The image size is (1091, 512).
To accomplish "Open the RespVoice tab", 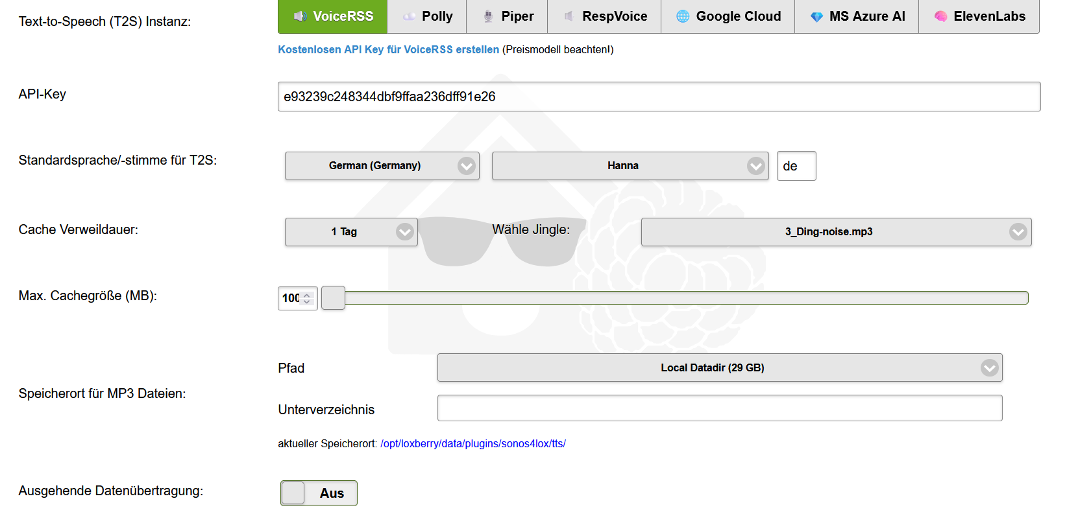I will coord(604,16).
